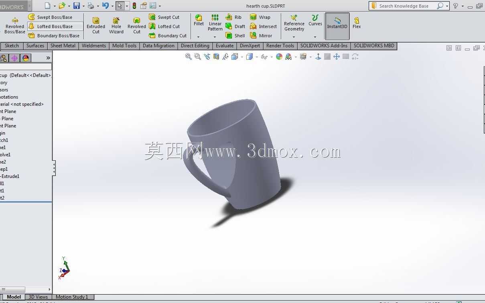The width and height of the screenshot is (485, 303).
Task: Start Swept Boss/Base feature
Action: click(x=51, y=17)
